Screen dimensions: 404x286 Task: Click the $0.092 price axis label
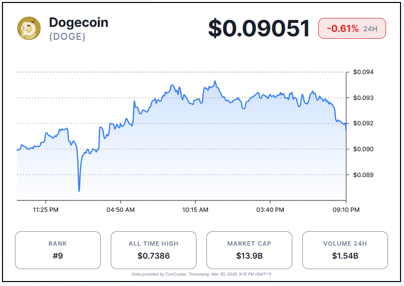pyautogui.click(x=363, y=123)
